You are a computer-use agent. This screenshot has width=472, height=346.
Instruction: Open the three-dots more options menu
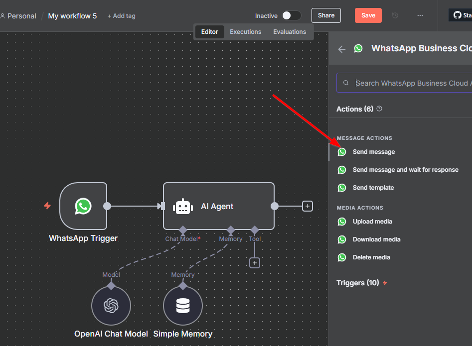click(420, 15)
